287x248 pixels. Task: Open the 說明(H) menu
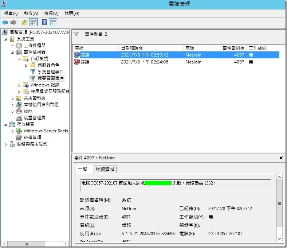pos(72,13)
